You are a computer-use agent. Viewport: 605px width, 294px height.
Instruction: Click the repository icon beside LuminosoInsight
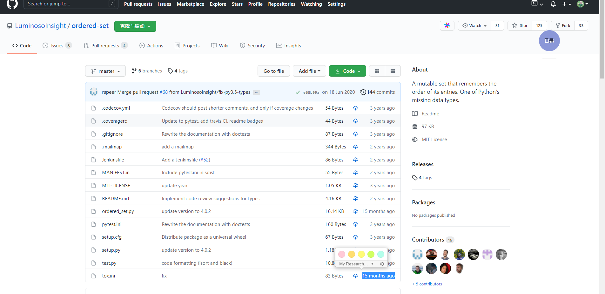(10, 26)
